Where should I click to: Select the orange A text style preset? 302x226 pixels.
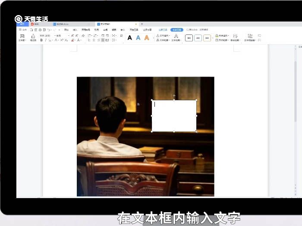(147, 38)
